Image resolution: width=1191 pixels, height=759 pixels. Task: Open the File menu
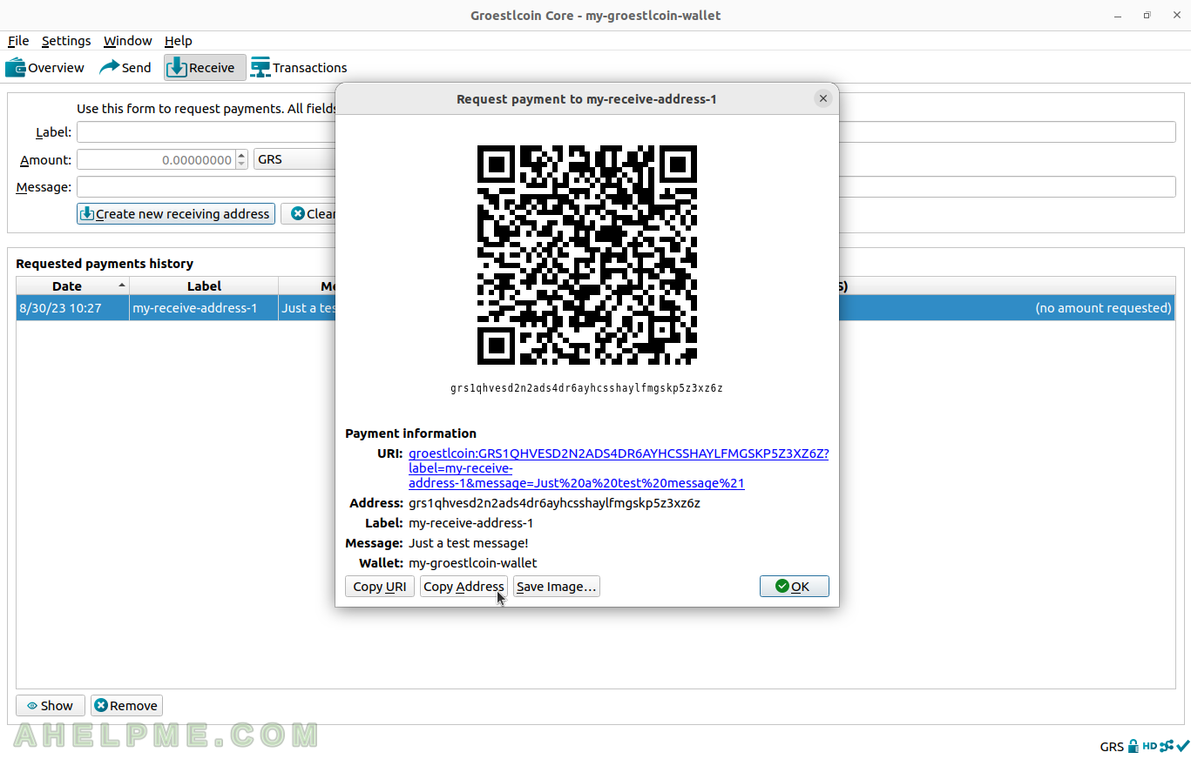pos(18,41)
